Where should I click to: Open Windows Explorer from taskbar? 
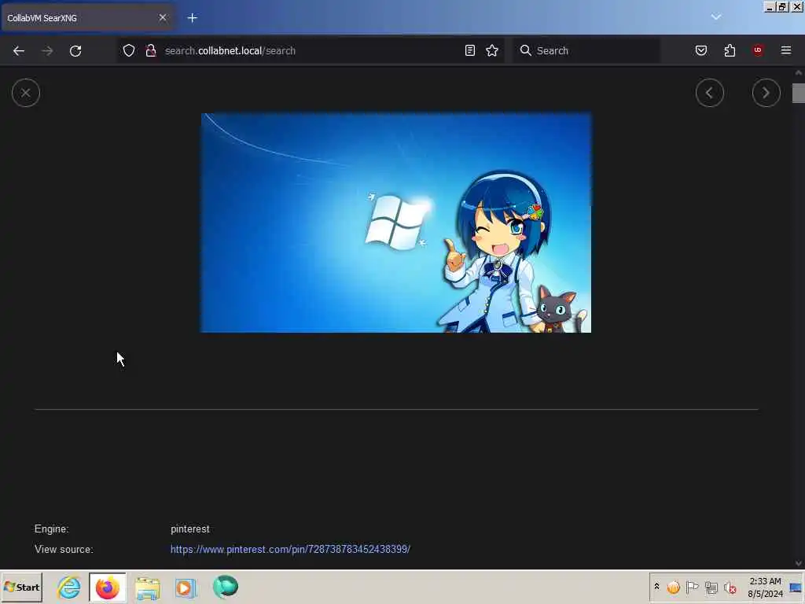(x=147, y=587)
